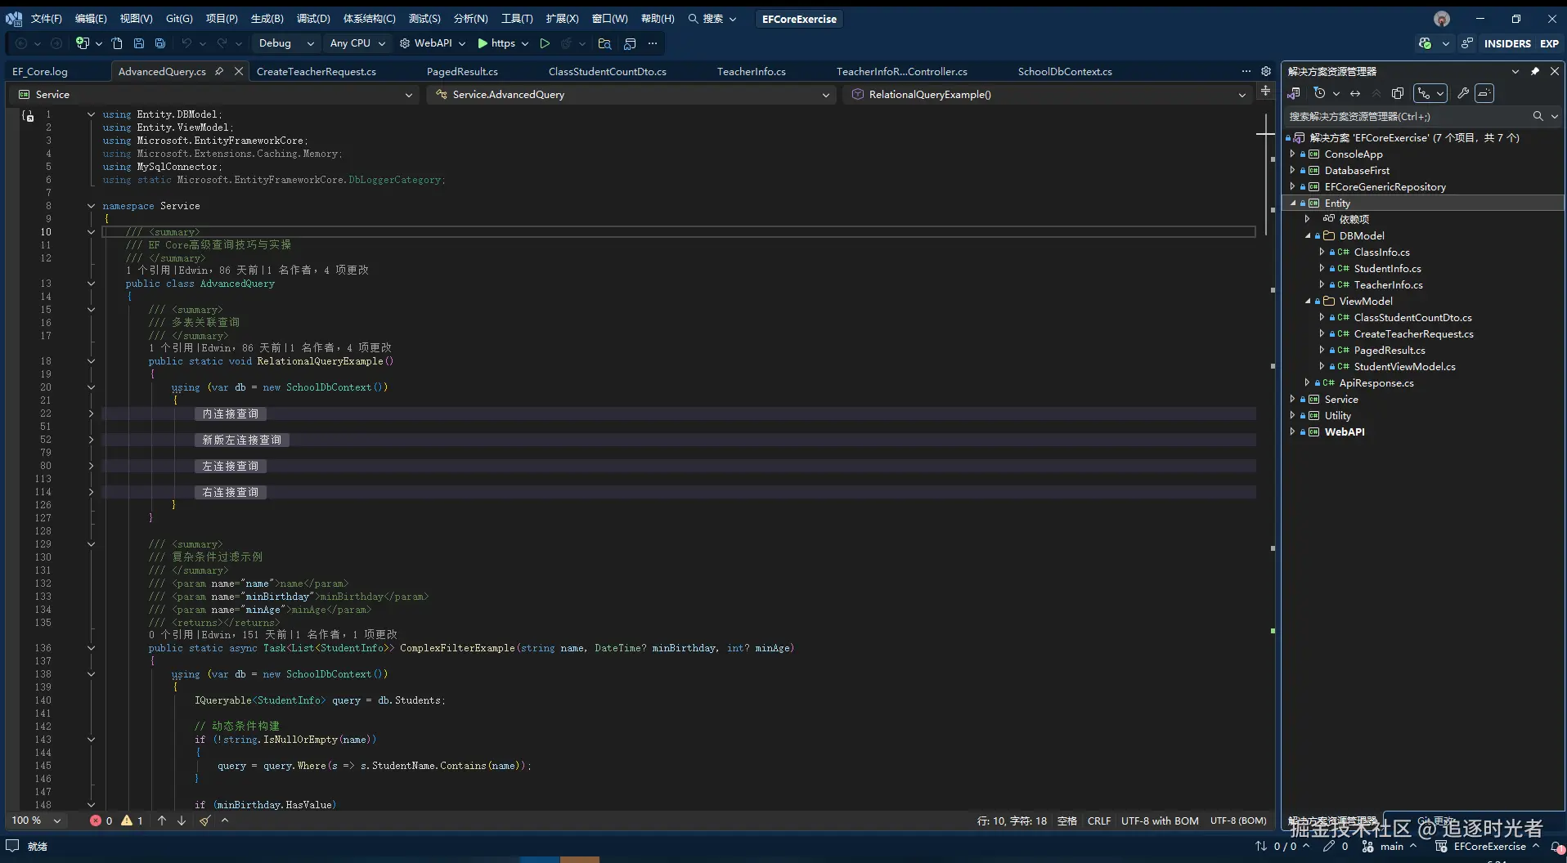Open the Service.AdvancedQuery type dropdown
This screenshot has height=863, width=1567.
coord(631,95)
